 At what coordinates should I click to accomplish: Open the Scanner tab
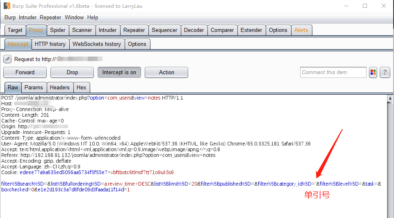82,30
